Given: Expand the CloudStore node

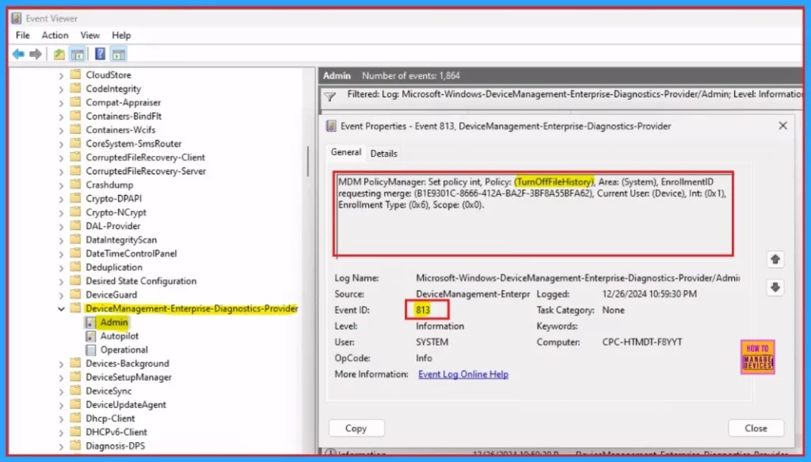Looking at the screenshot, I should [x=61, y=75].
